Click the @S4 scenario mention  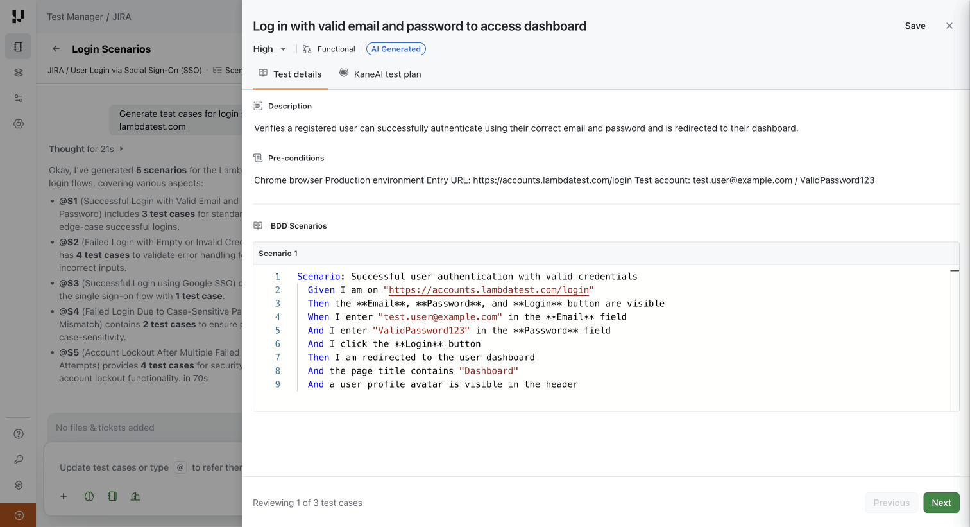[x=69, y=311]
